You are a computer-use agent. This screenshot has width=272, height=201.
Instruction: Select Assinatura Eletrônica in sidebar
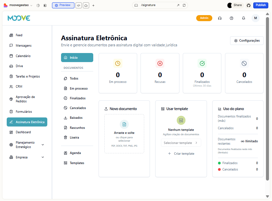pyautogui.click(x=27, y=122)
